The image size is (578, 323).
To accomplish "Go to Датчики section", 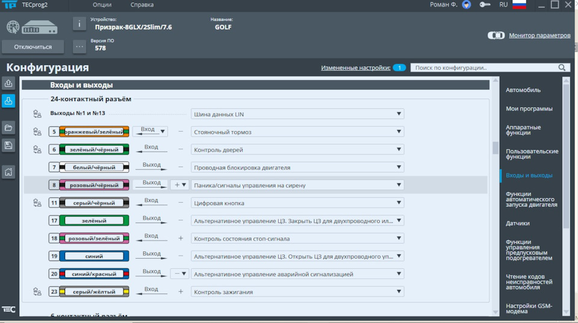I will (518, 223).
